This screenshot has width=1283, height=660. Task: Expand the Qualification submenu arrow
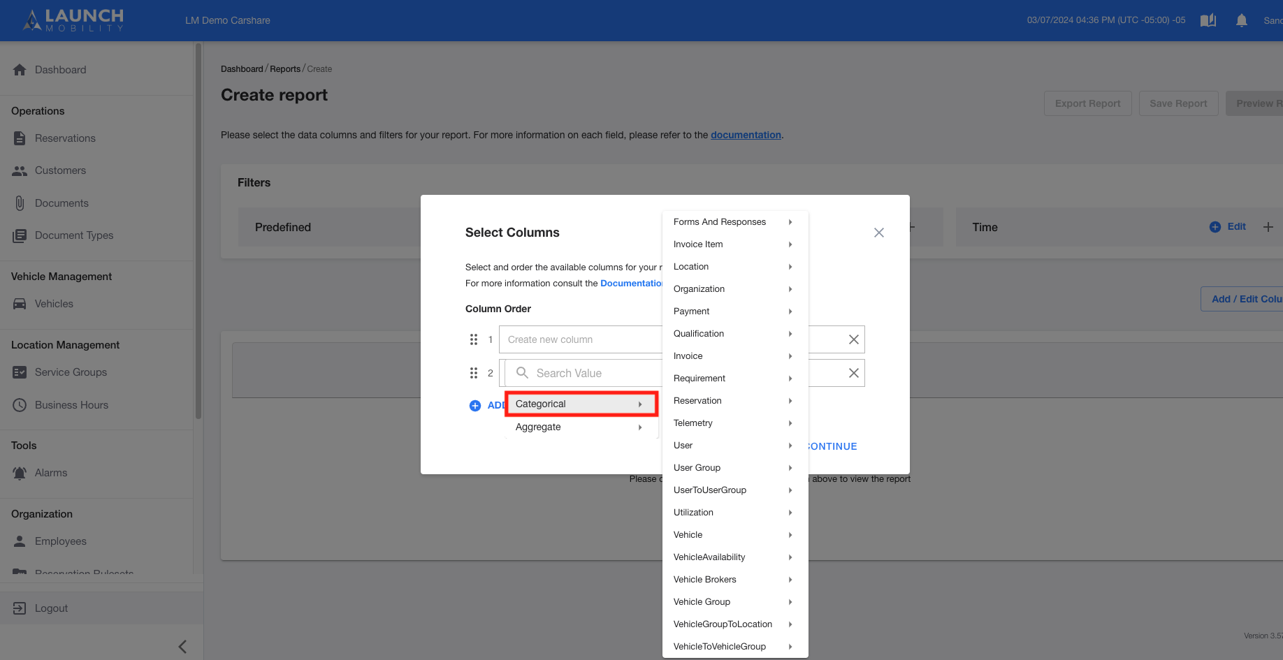(x=790, y=334)
